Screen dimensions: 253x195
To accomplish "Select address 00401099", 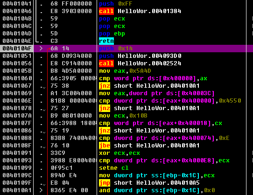I will click(x=17, y=168).
